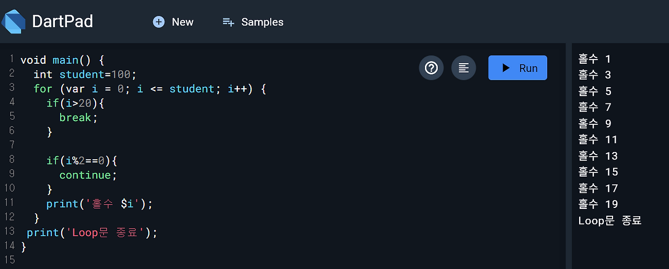Image resolution: width=669 pixels, height=269 pixels.
Task: Open the help question mark button
Action: (x=431, y=68)
